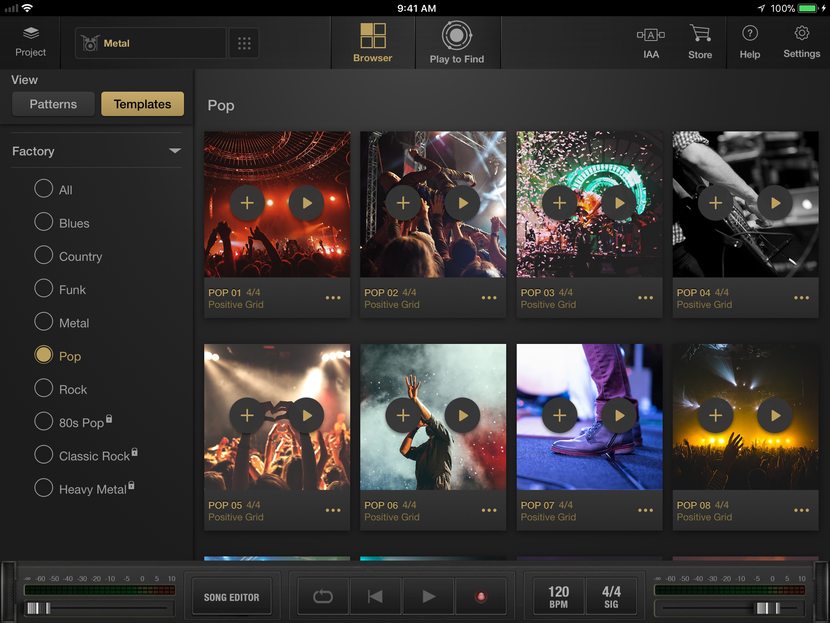Open more options for POP 06
The width and height of the screenshot is (830, 623).
click(x=489, y=510)
